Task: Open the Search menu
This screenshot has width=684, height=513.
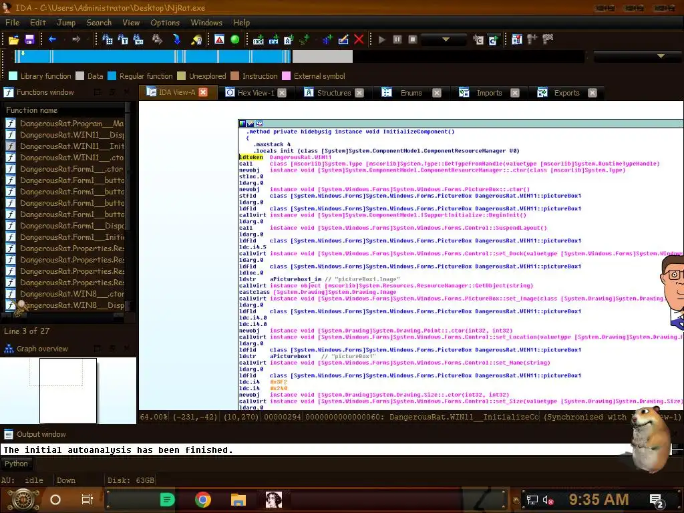Action: (99, 23)
